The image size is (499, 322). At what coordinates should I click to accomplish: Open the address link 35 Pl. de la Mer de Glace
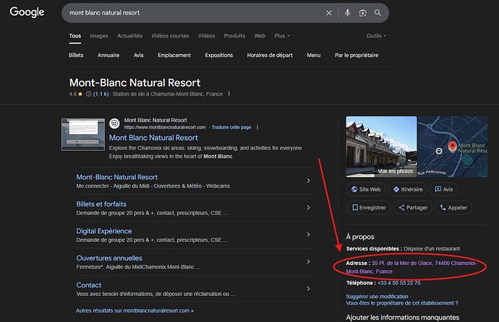pyautogui.click(x=411, y=267)
